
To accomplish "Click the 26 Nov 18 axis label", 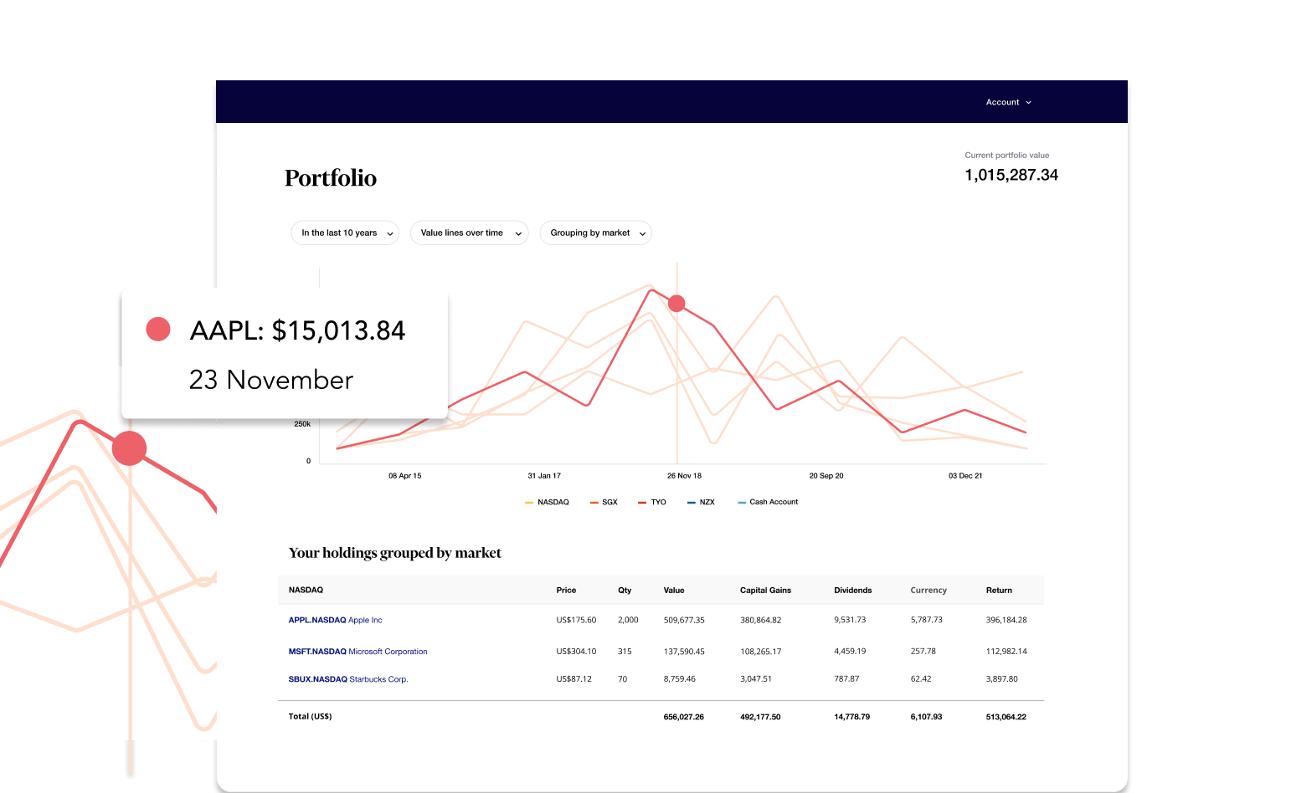I will [x=684, y=476].
